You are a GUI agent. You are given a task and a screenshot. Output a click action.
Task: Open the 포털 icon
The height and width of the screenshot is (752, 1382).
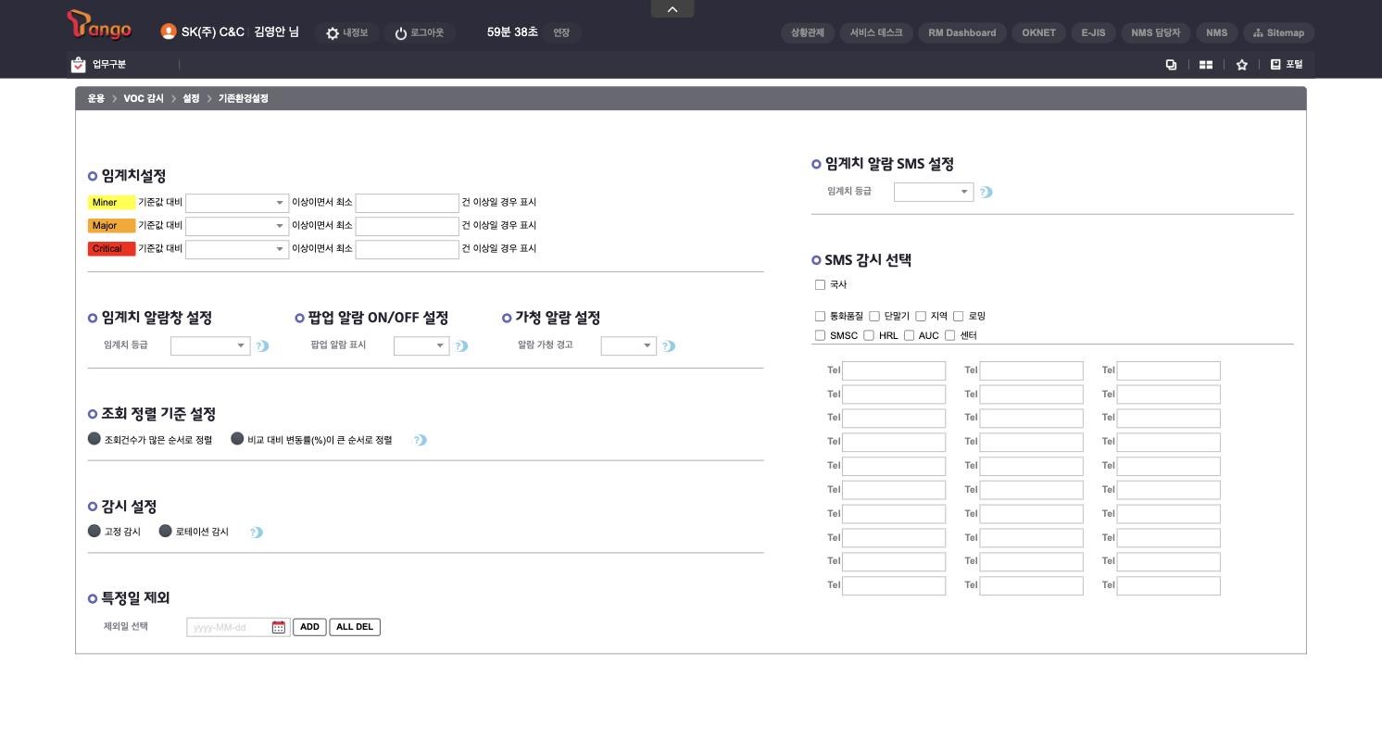point(1275,64)
